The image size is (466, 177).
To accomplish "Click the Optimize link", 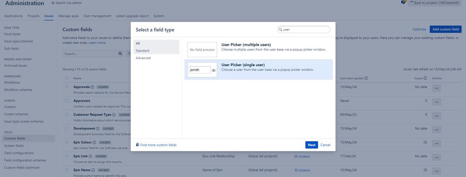I will point(419,29).
